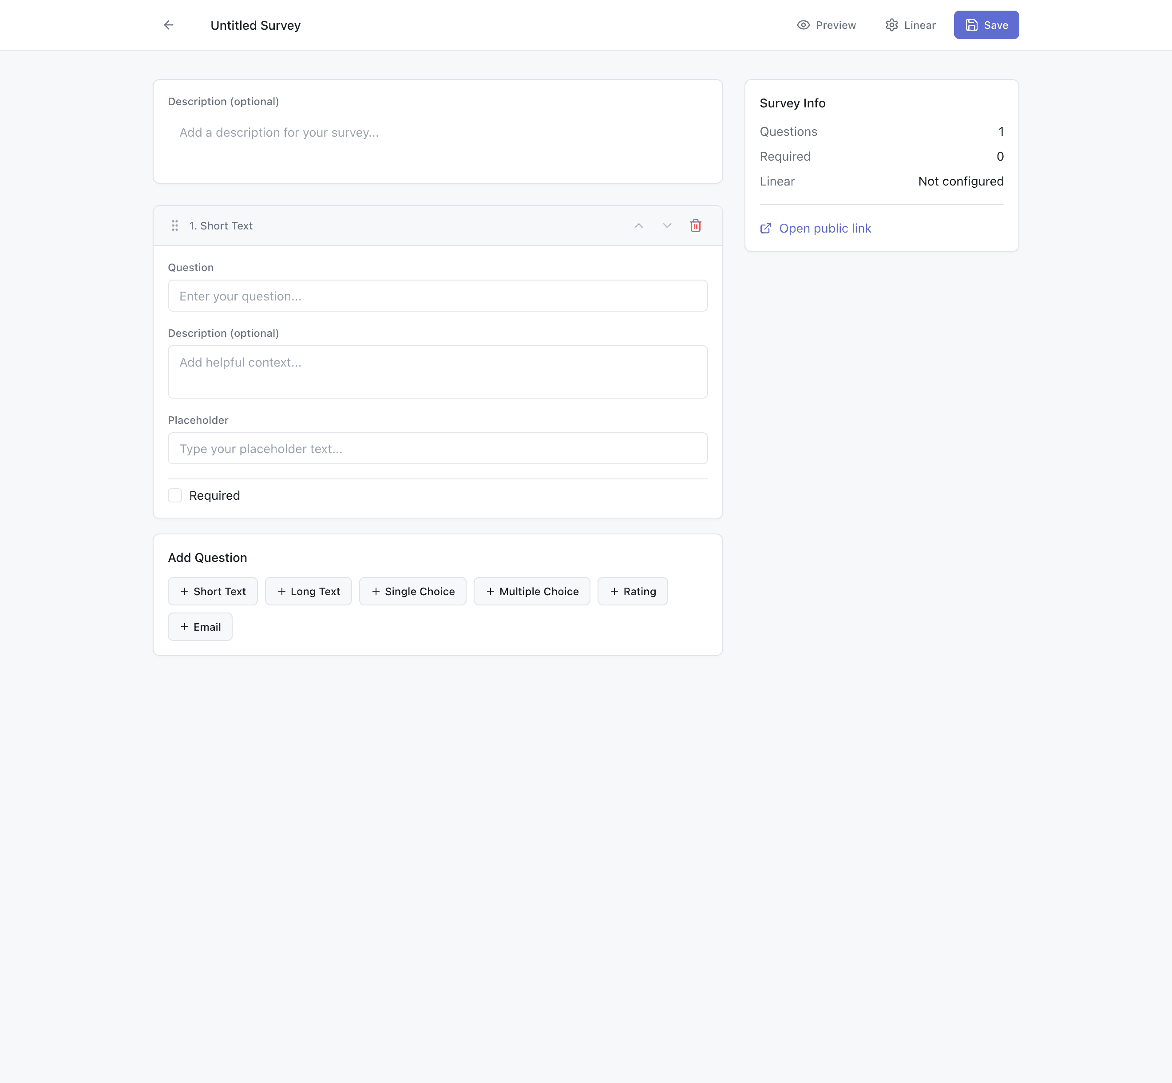
Task: Click the external link icon next to public link
Action: [765, 228]
